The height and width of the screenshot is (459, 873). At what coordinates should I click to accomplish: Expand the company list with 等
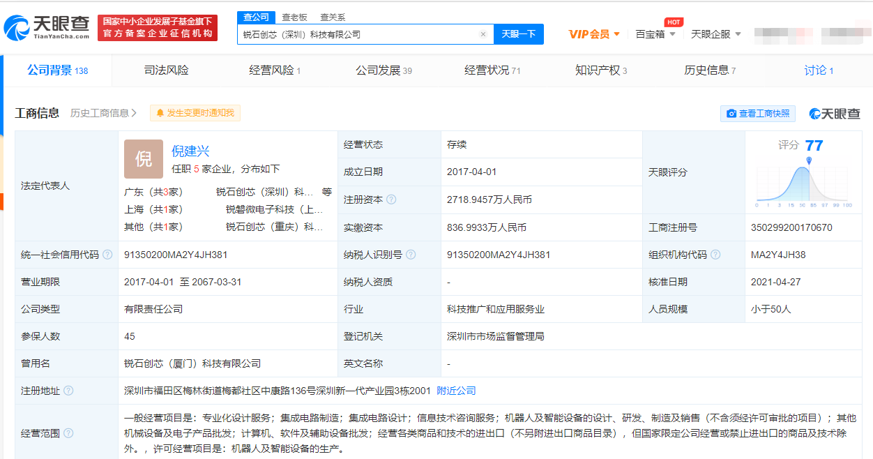tap(327, 192)
